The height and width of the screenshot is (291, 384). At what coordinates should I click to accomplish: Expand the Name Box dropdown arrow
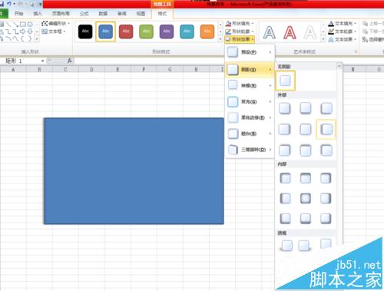click(x=42, y=61)
